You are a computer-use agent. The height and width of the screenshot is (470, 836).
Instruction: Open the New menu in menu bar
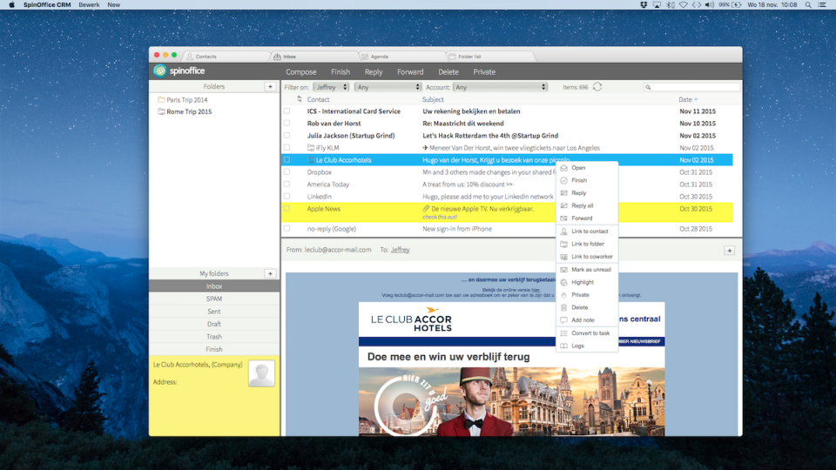coord(113,5)
